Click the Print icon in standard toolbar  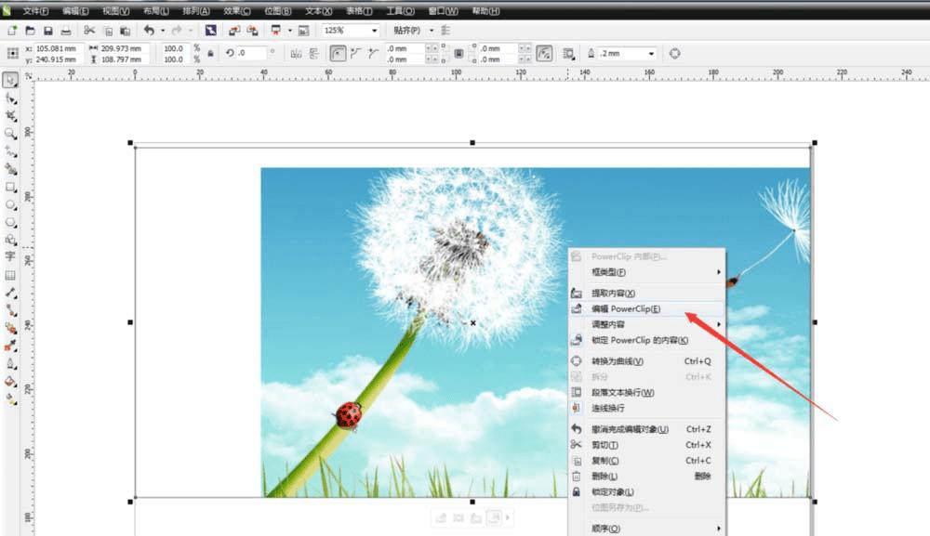coord(66,31)
